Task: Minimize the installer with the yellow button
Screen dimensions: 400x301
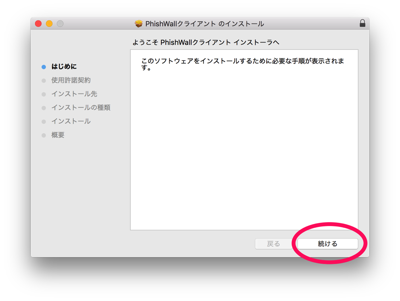Action: coord(49,24)
